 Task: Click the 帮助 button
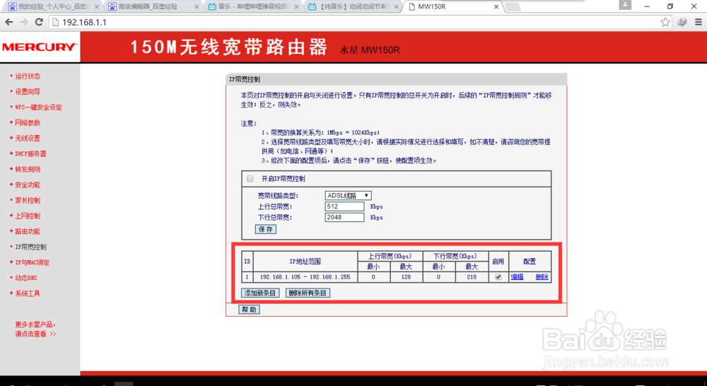249,310
